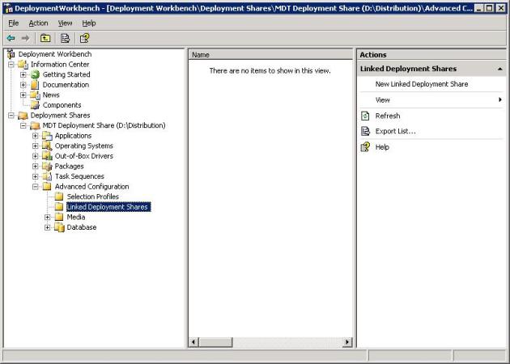Click the Up One Level toolbar icon
The height and width of the screenshot is (364, 510).
click(45, 38)
